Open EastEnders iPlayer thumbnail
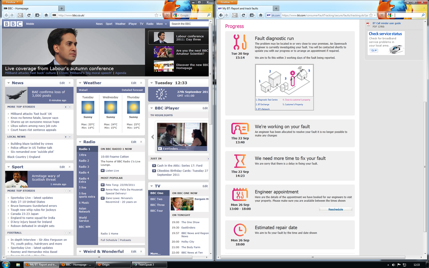Screen dimensions: 429x268 coord(182,137)
